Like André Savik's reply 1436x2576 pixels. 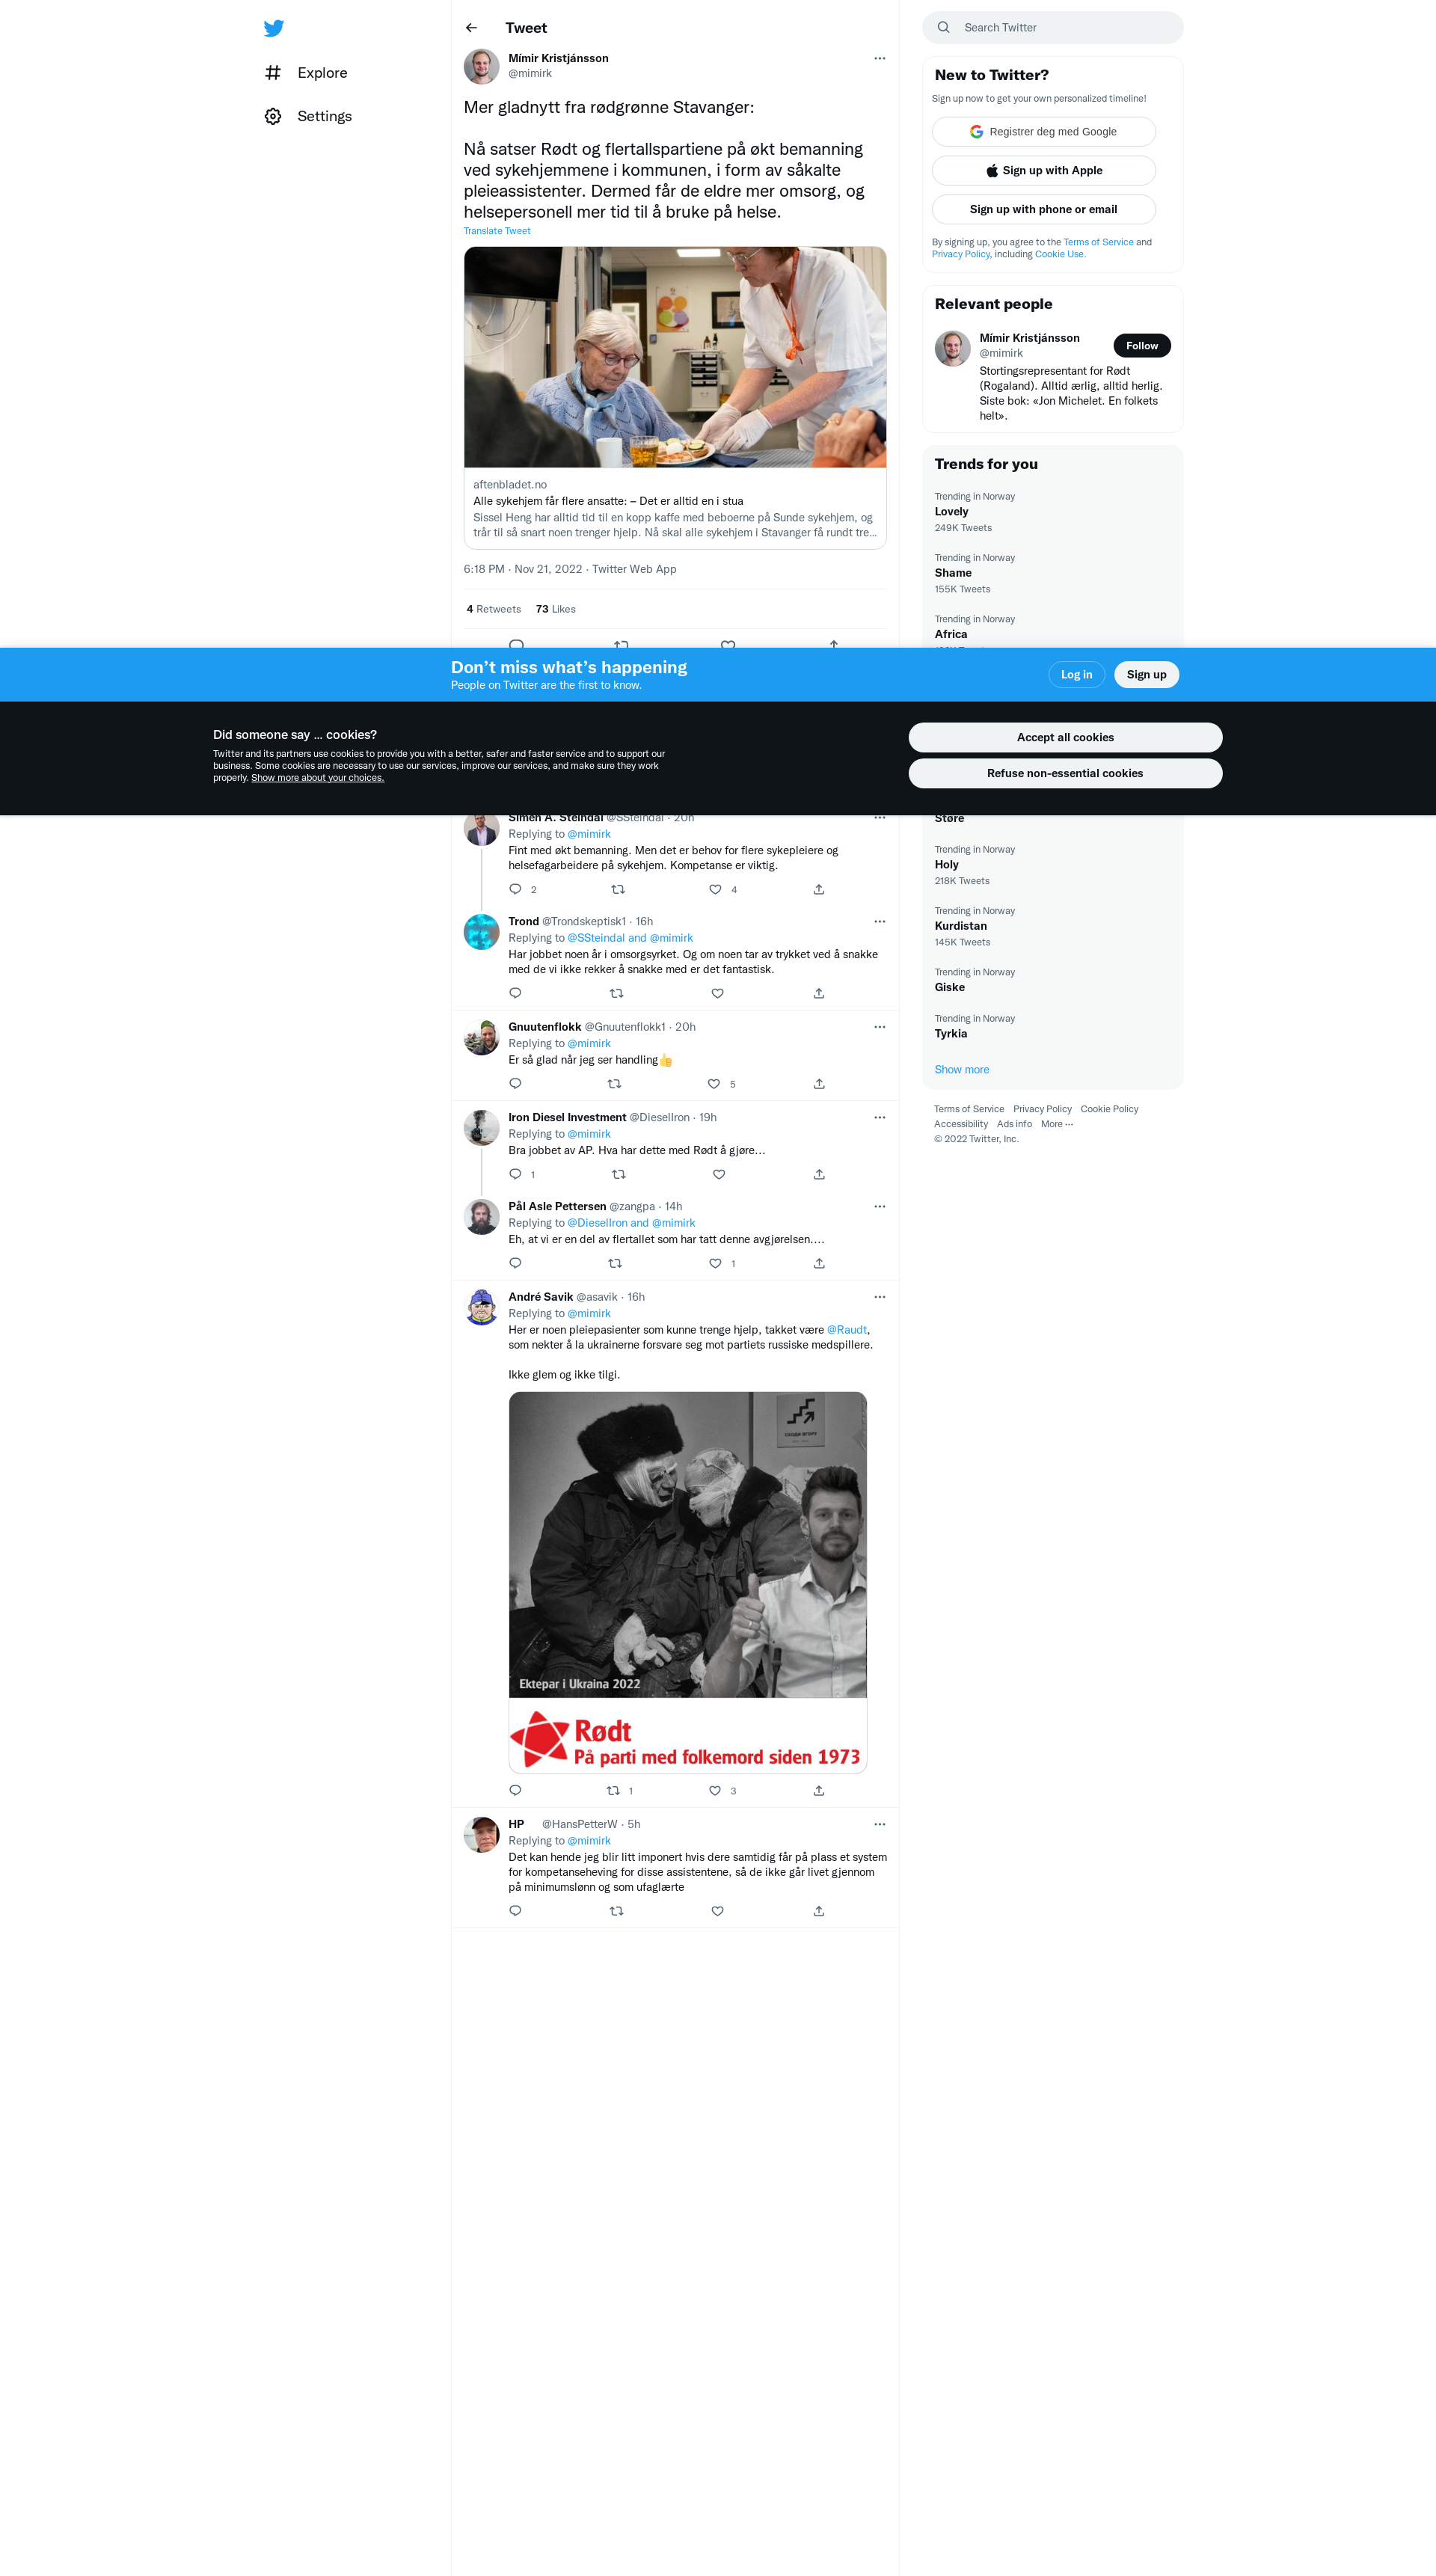(715, 1790)
